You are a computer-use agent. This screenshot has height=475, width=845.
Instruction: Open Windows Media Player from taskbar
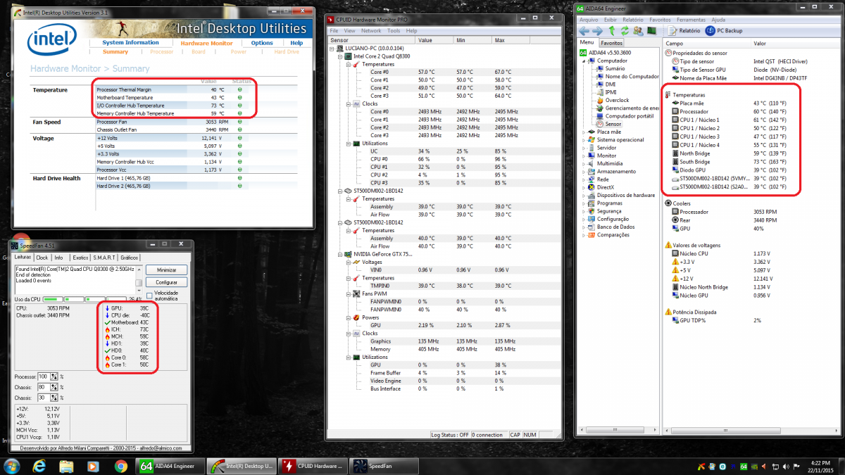(x=93, y=465)
